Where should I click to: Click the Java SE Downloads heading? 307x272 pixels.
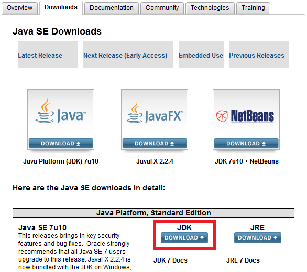[x=57, y=31]
